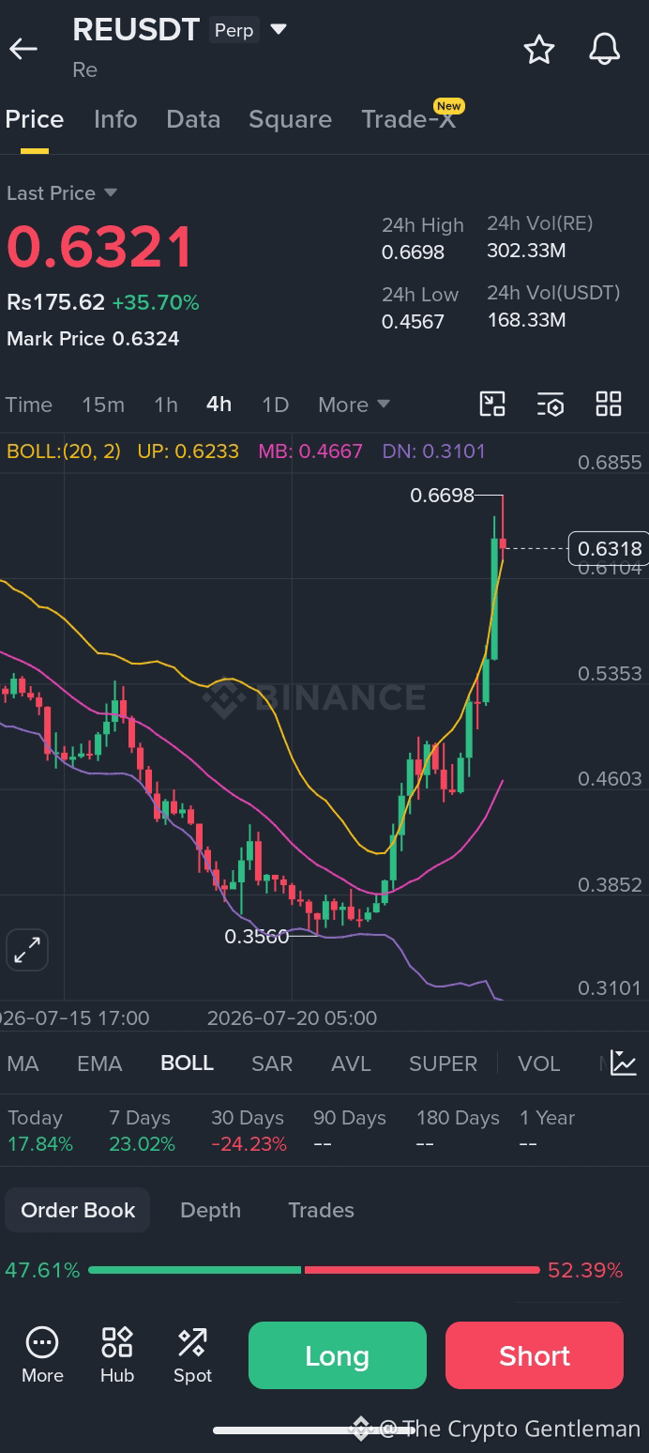The height and width of the screenshot is (1453, 649).
Task: Tap the 24h High 0.6698 value
Action: pyautogui.click(x=413, y=252)
